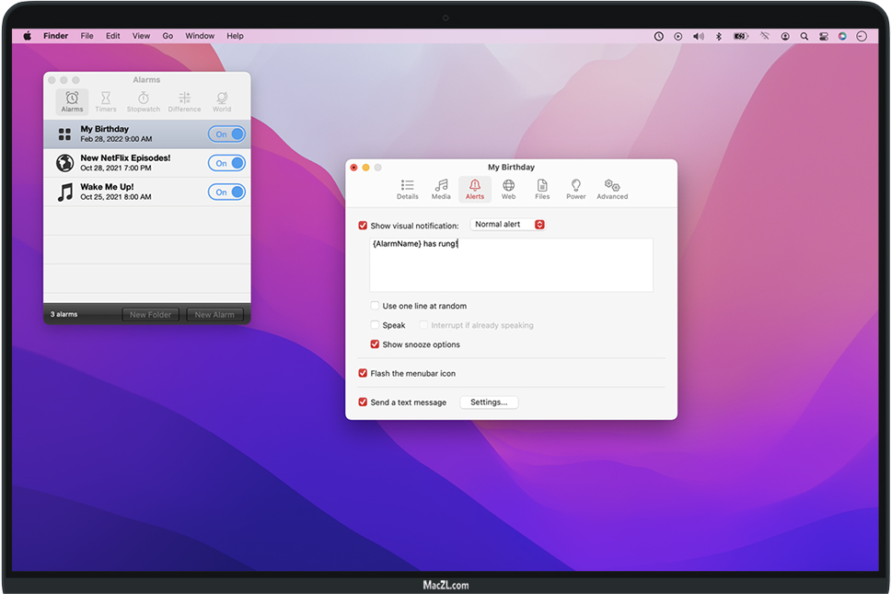The height and width of the screenshot is (594, 891).
Task: Select the Media music note tab
Action: 441,189
